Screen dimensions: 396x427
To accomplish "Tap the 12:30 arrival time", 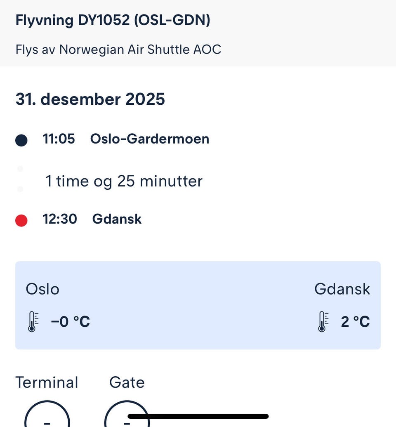I will coord(60,219).
